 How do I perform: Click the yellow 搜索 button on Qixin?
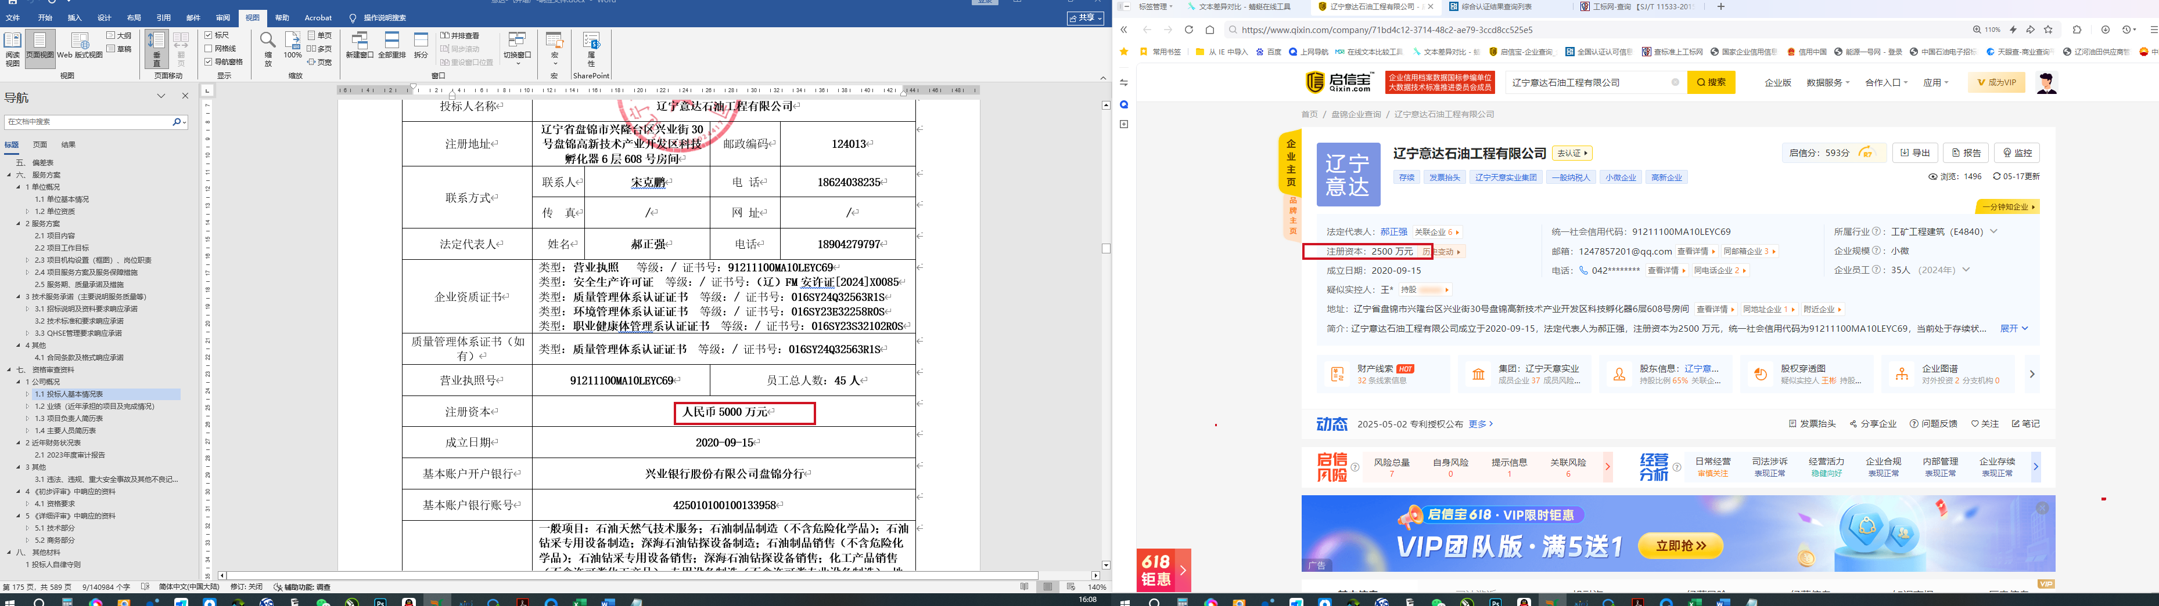click(x=1711, y=82)
